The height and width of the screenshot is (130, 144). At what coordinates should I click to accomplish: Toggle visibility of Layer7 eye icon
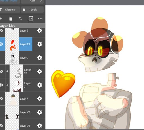click(x=1, y=98)
